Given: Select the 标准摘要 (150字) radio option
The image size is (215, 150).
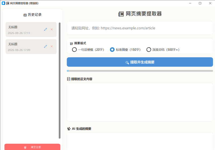Looking at the screenshot, I should [x=125, y=50].
